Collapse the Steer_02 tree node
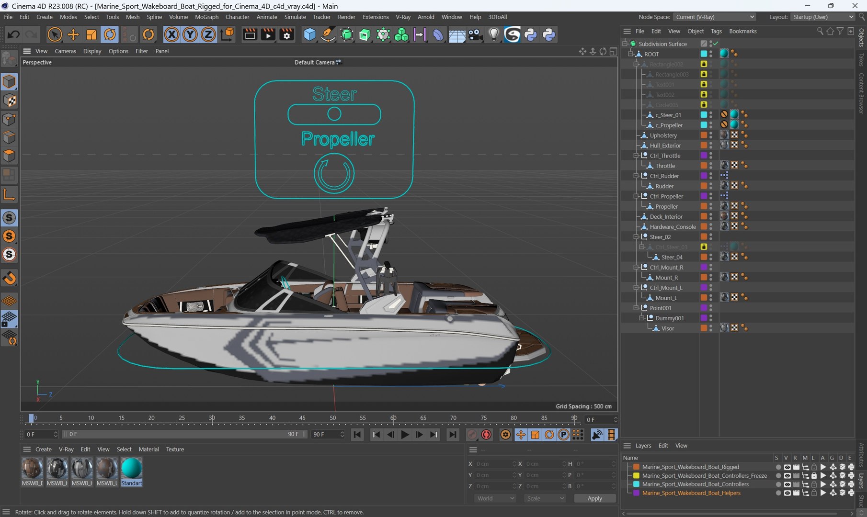The height and width of the screenshot is (517, 867). coord(636,237)
